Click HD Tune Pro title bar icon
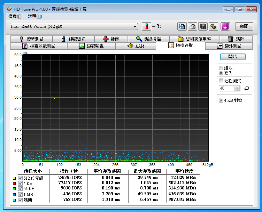Viewport: 262px width, 212px height. 9,9
